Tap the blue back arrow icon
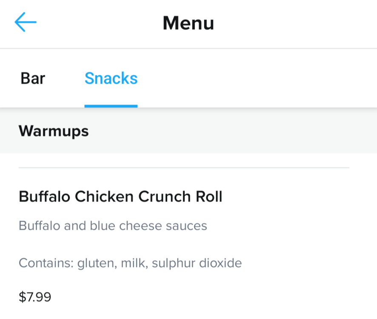 click(26, 22)
